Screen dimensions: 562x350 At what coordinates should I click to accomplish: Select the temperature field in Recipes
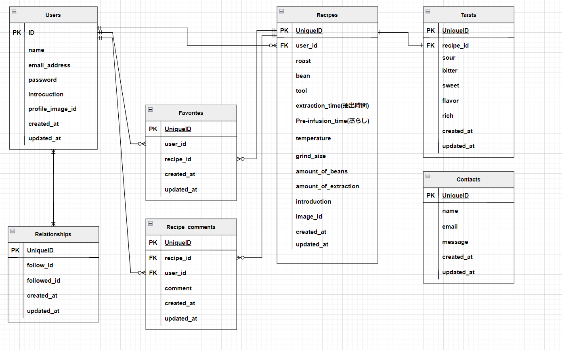[313, 138]
